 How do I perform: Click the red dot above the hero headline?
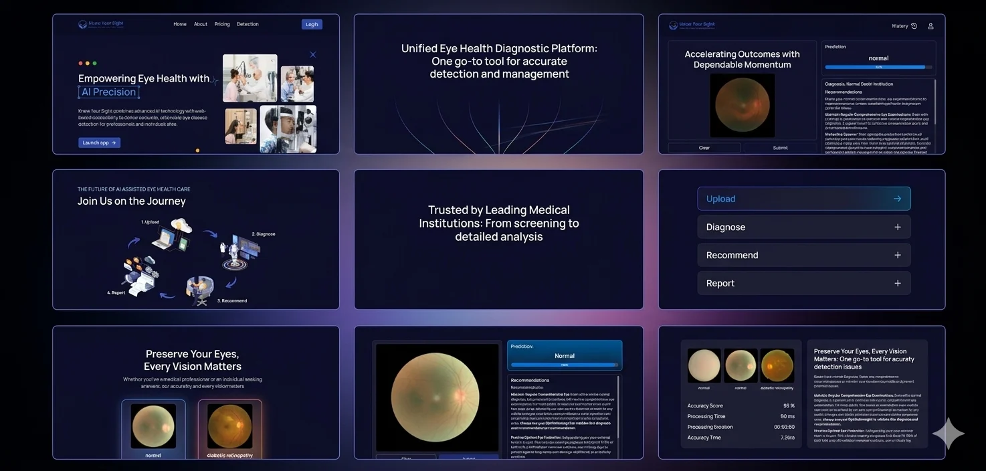(x=81, y=63)
